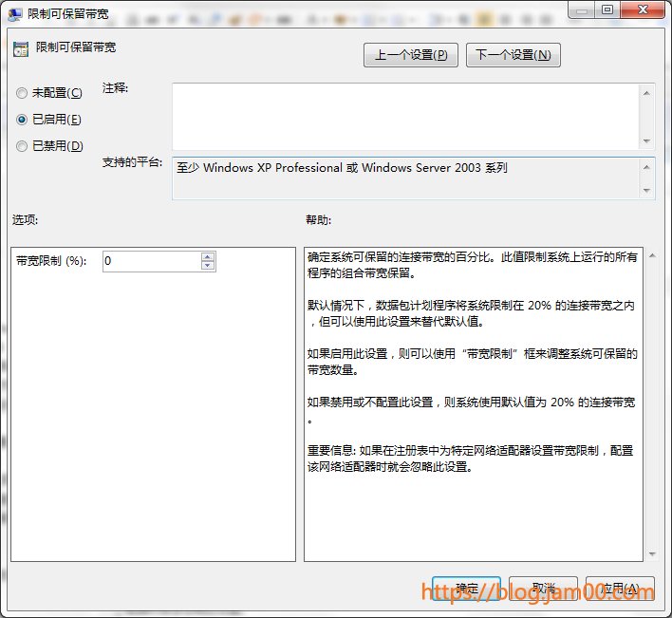The width and height of the screenshot is (672, 618).
Task: Select the 已启用 radio option
Action: (22, 120)
